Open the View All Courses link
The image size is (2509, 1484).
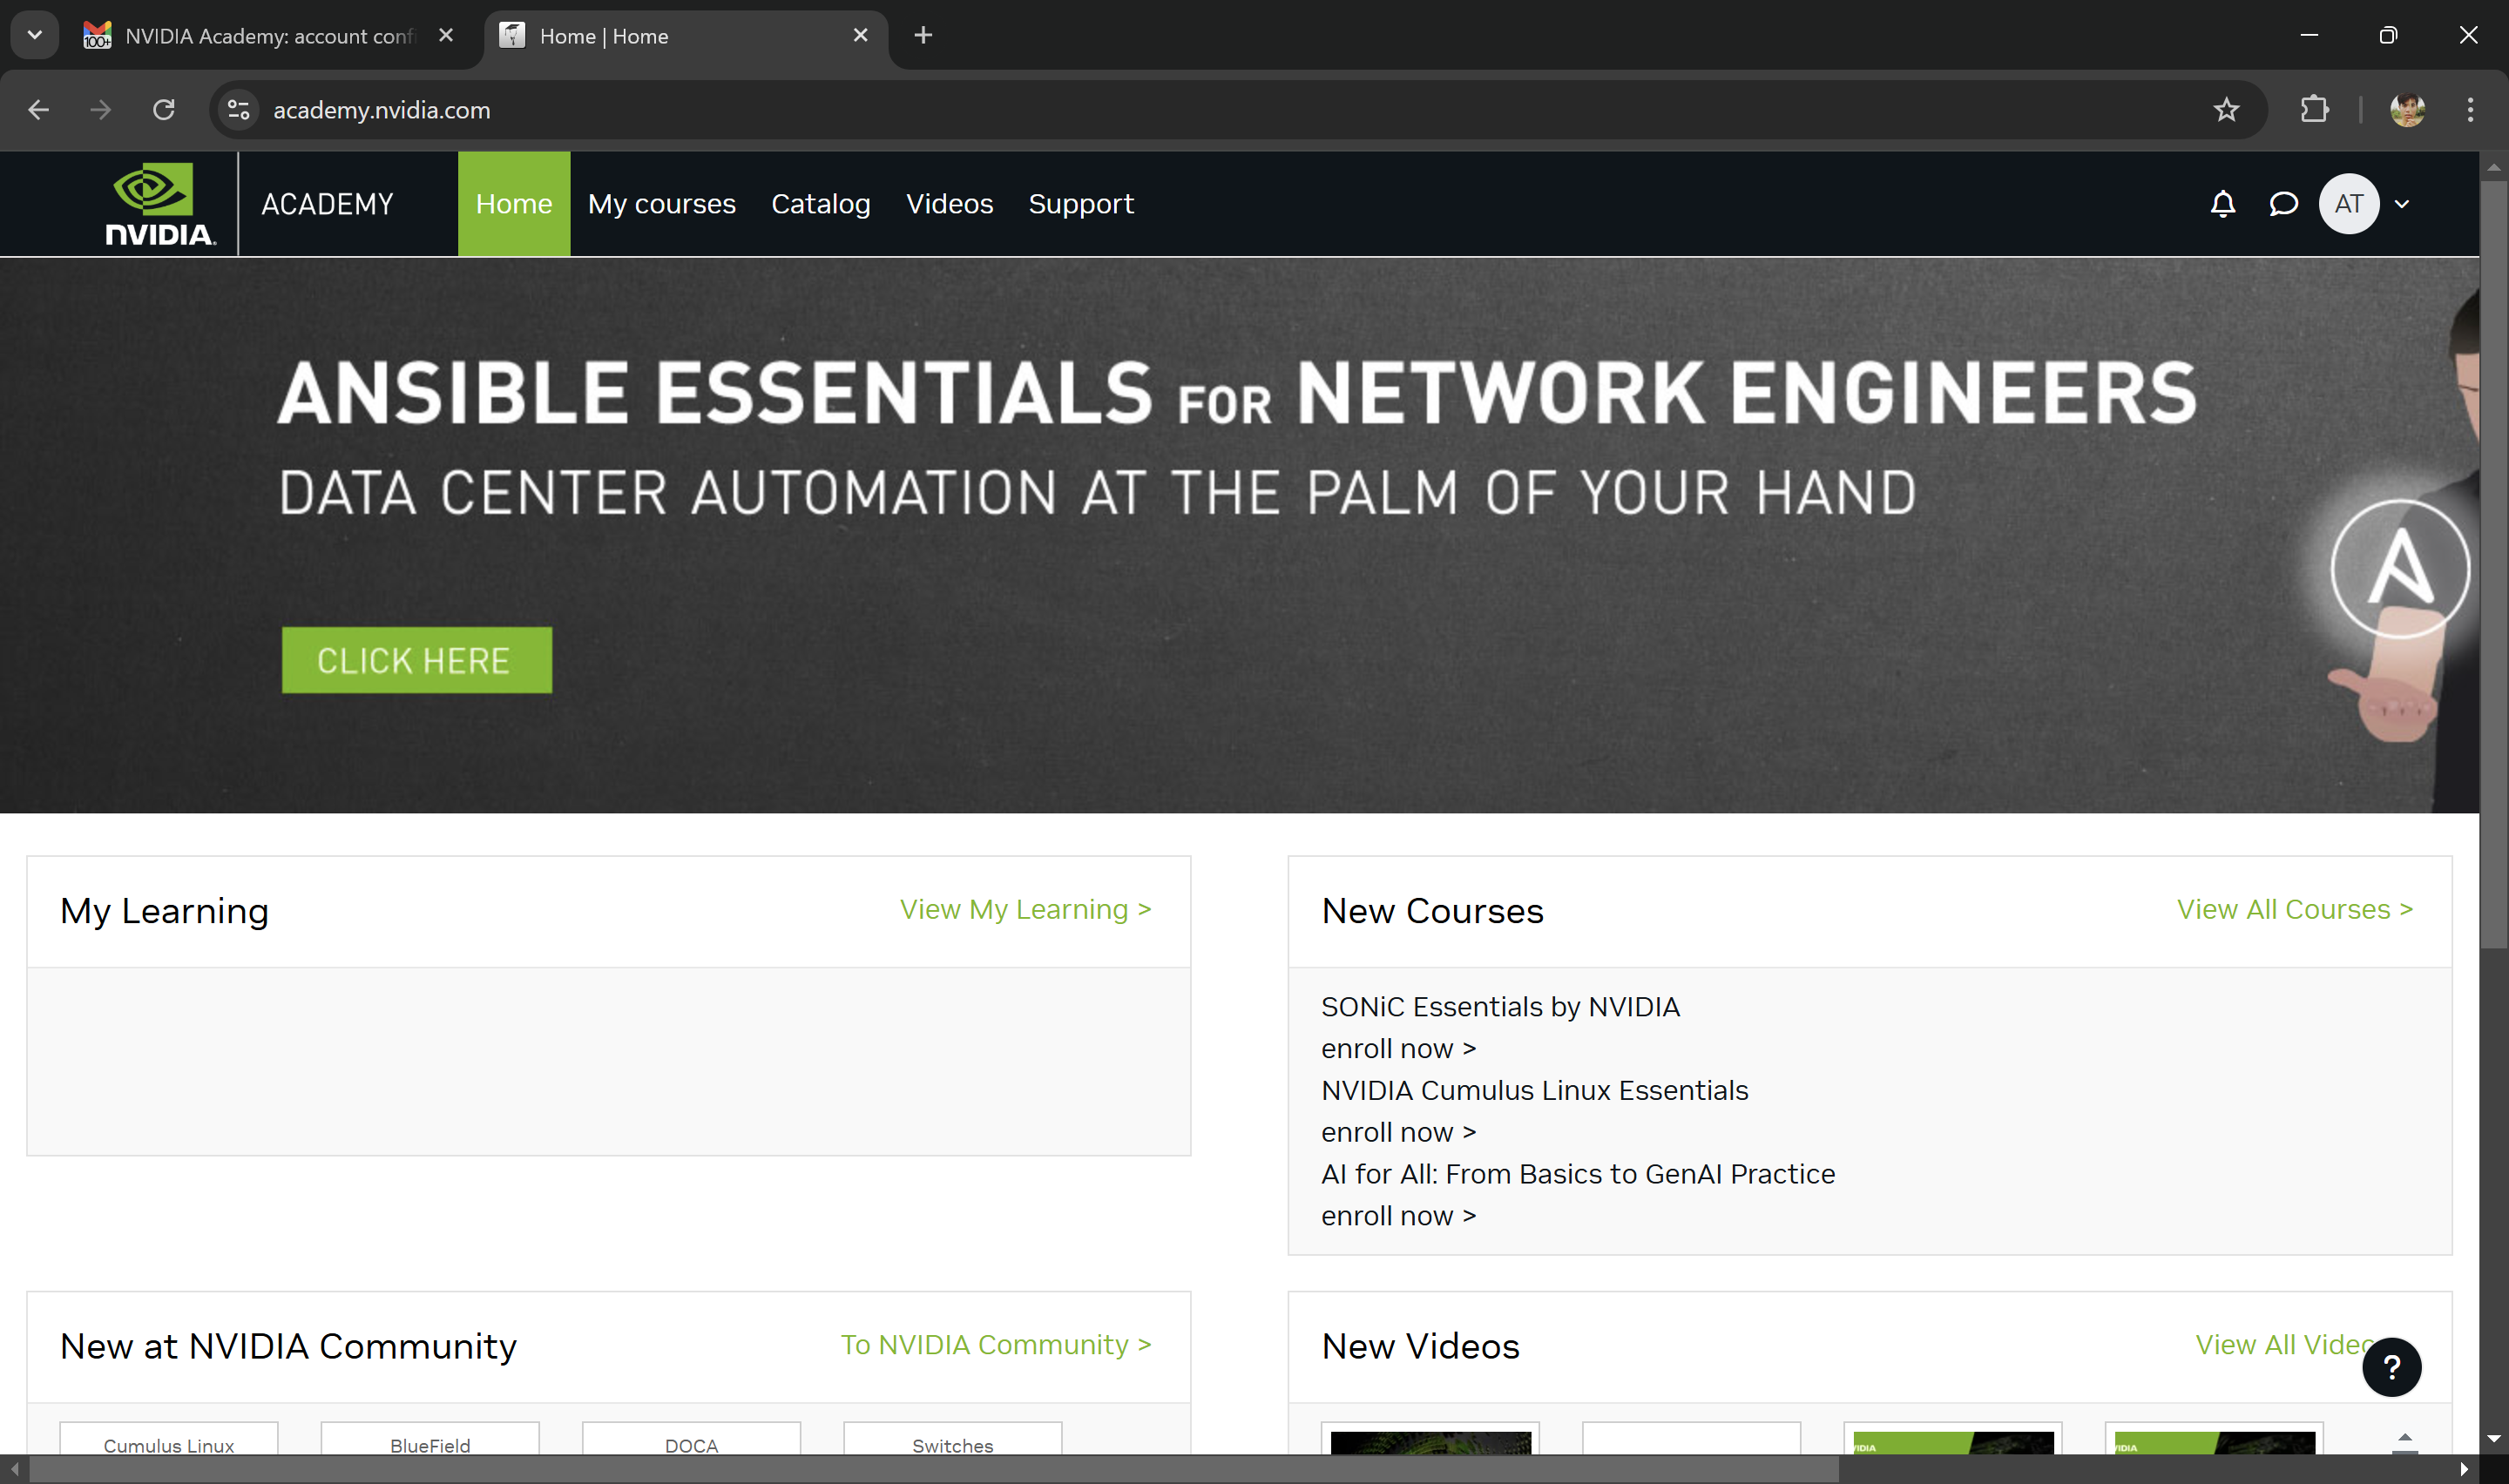click(2294, 909)
